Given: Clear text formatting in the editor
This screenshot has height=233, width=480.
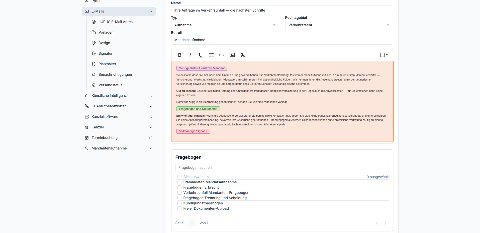Looking at the screenshot, I should point(243,55).
